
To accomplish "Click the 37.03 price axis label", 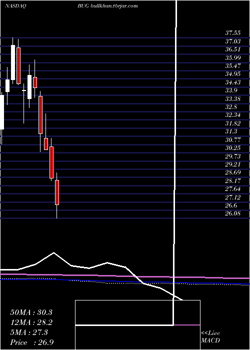I will click(233, 41).
